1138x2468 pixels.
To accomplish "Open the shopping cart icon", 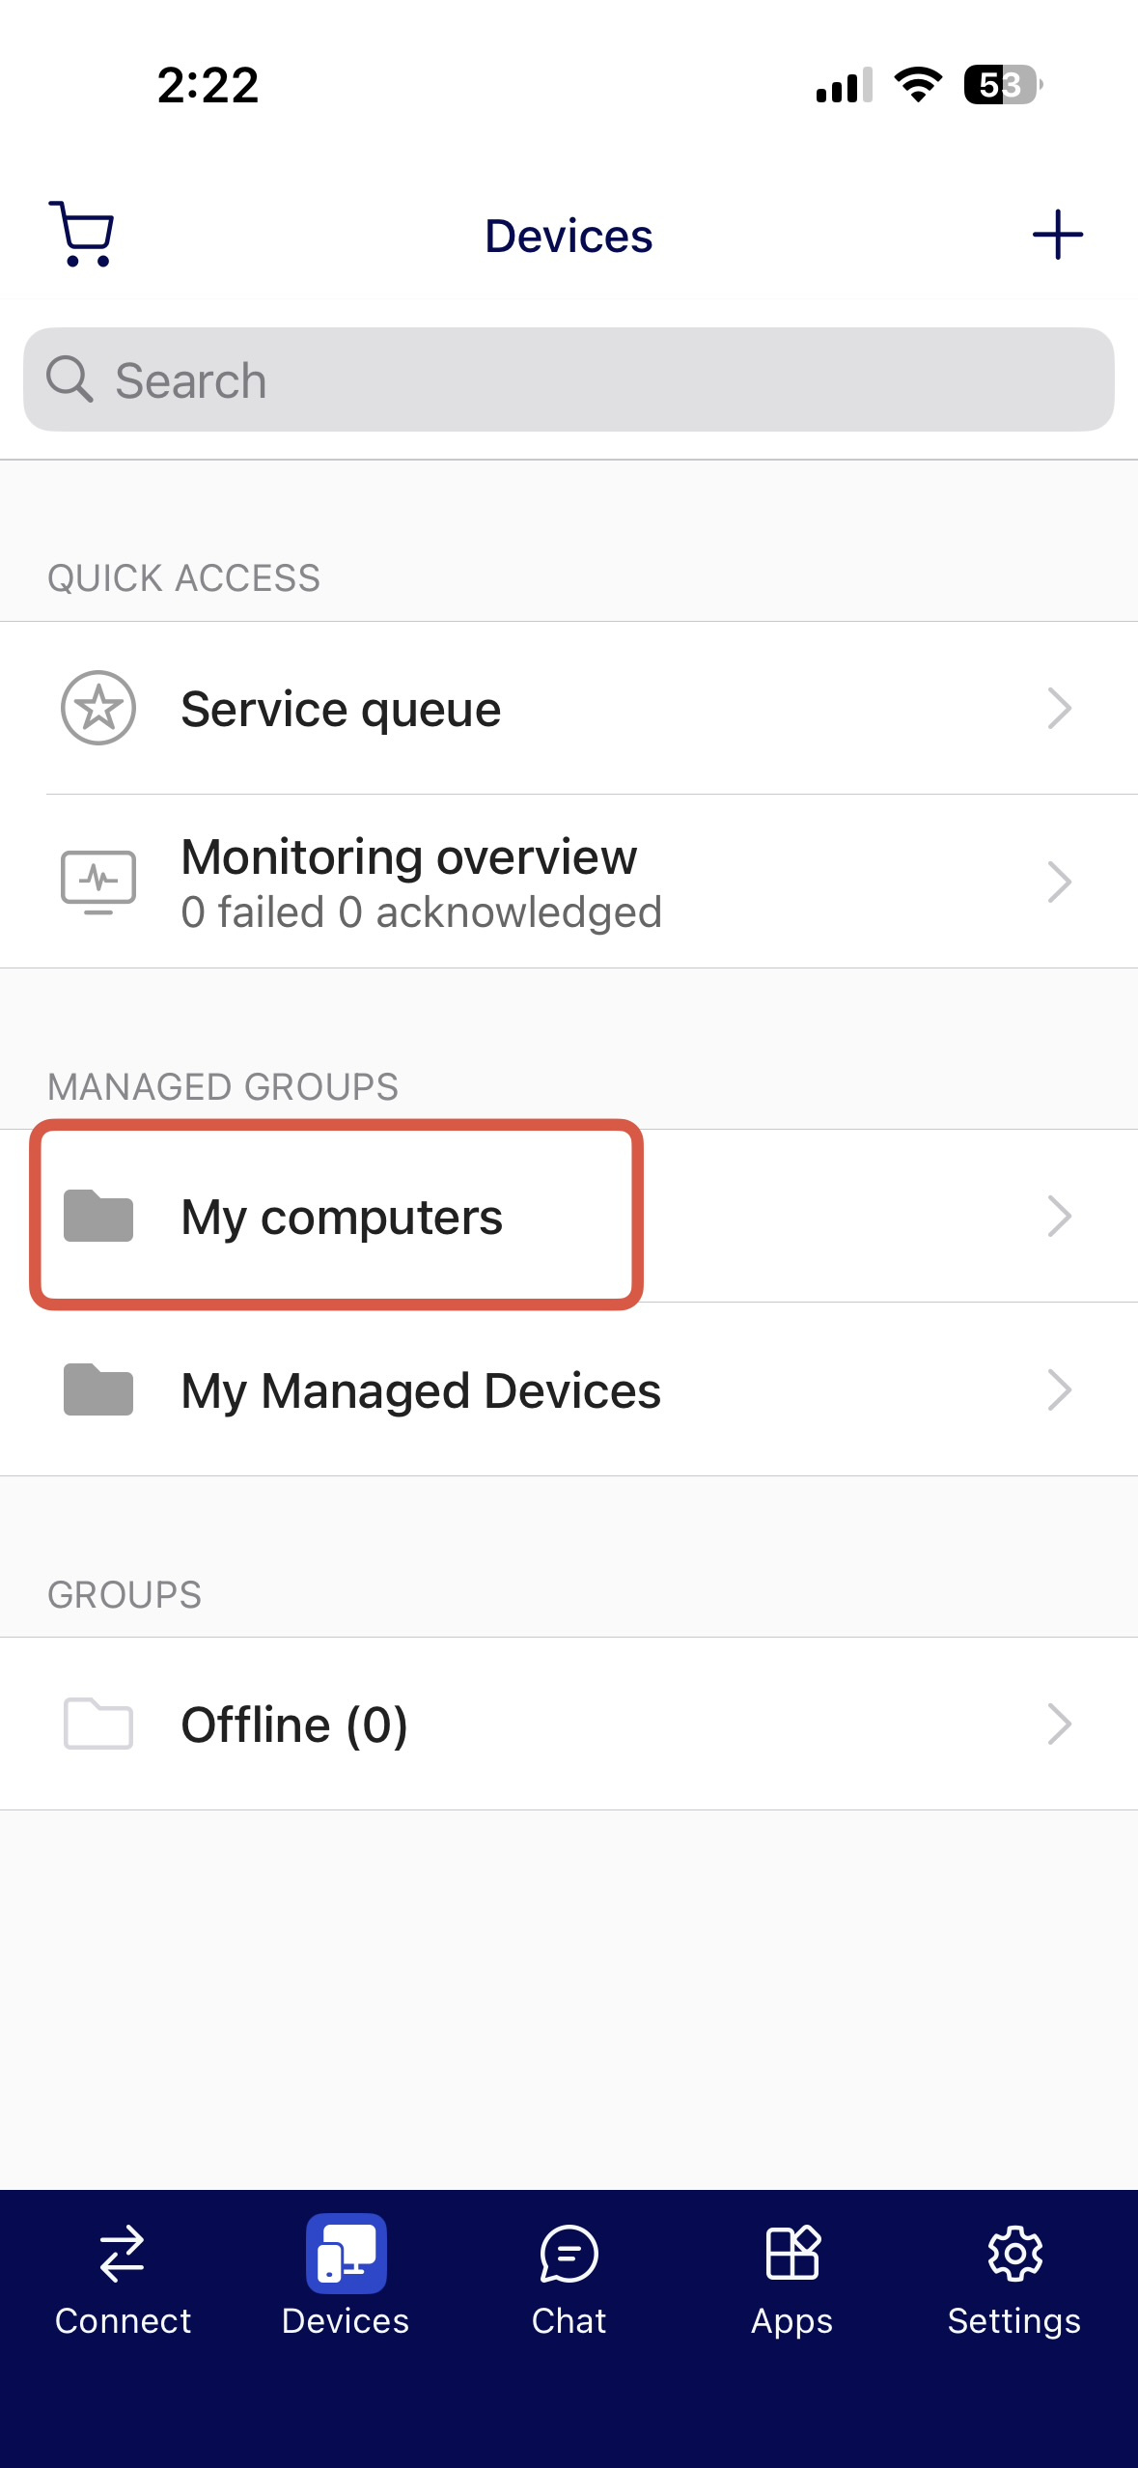I will pyautogui.click(x=82, y=234).
